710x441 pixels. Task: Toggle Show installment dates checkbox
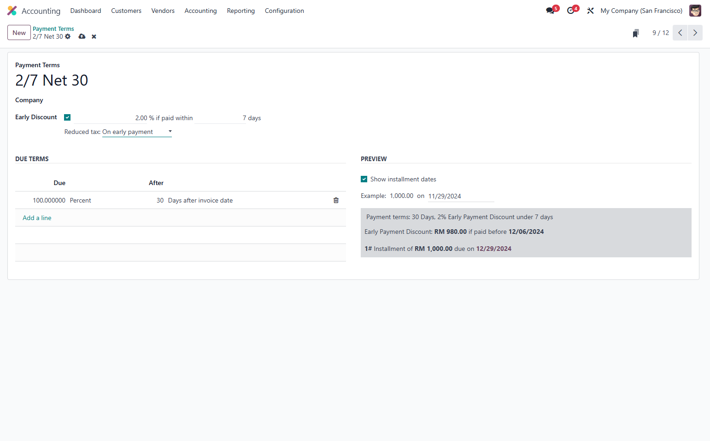click(364, 179)
